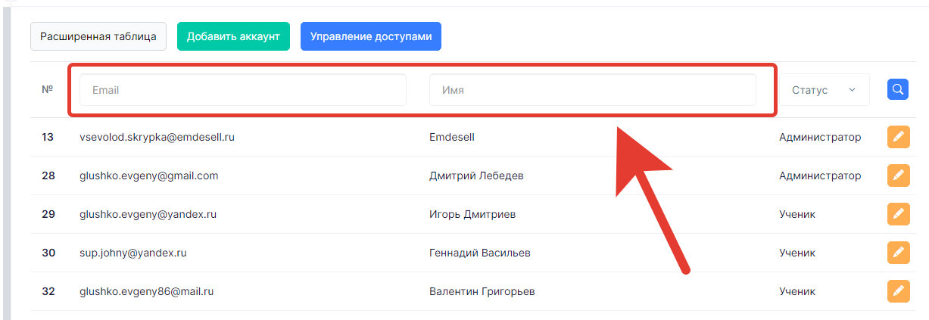This screenshot has width=929, height=320.
Task: Click edit pencil for Валентин Григорьев
Action: (x=898, y=291)
